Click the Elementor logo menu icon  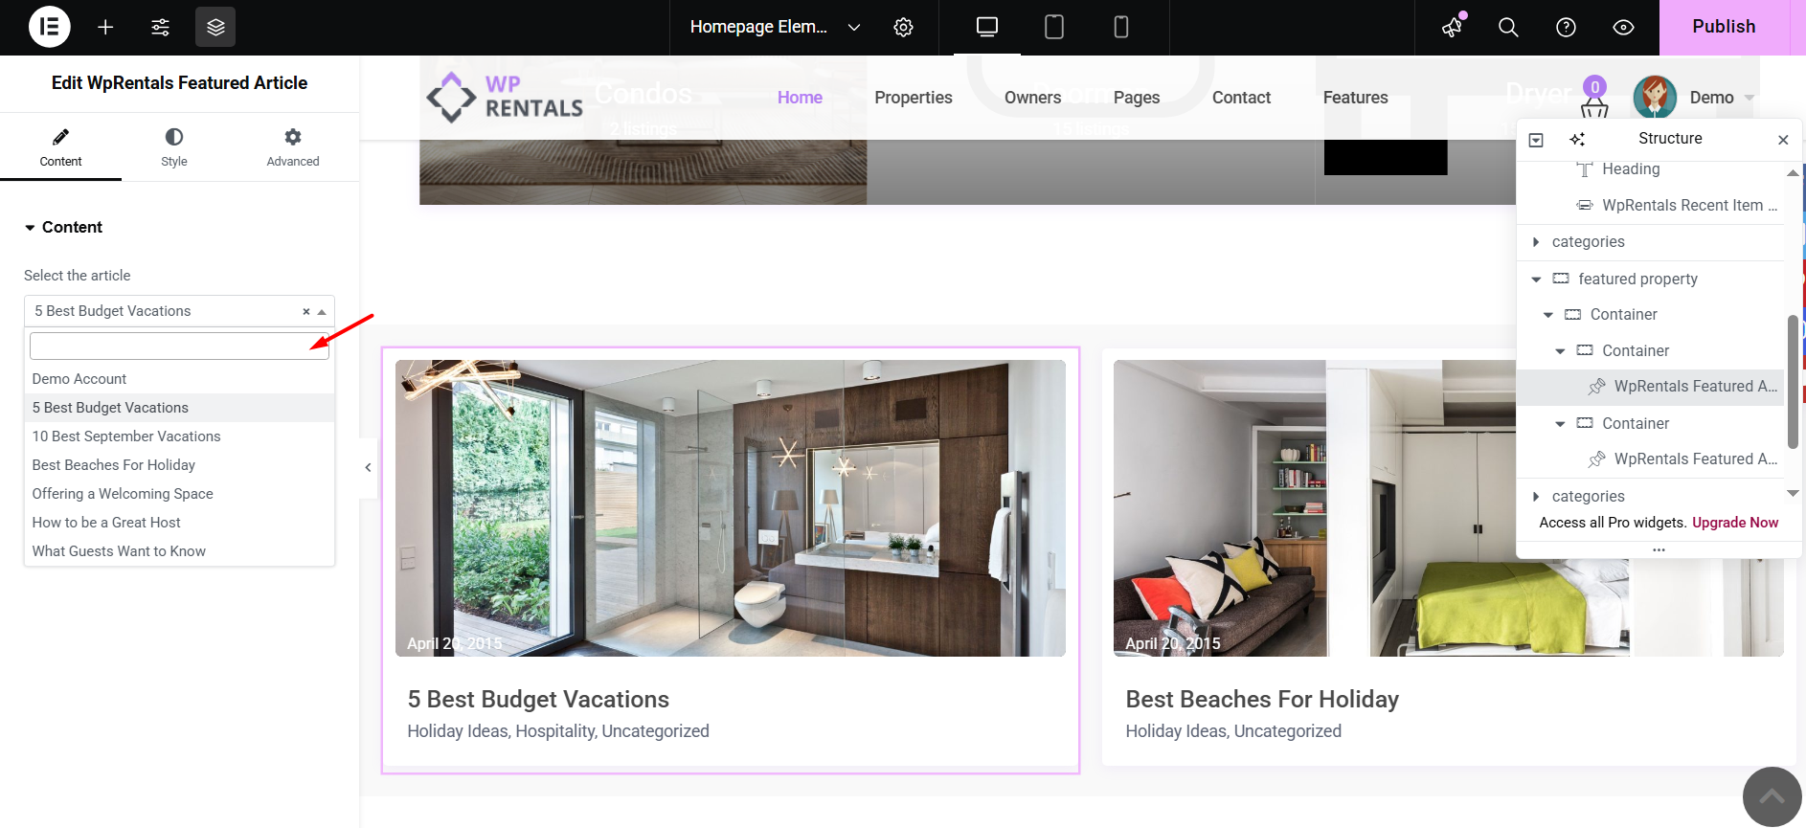(50, 27)
